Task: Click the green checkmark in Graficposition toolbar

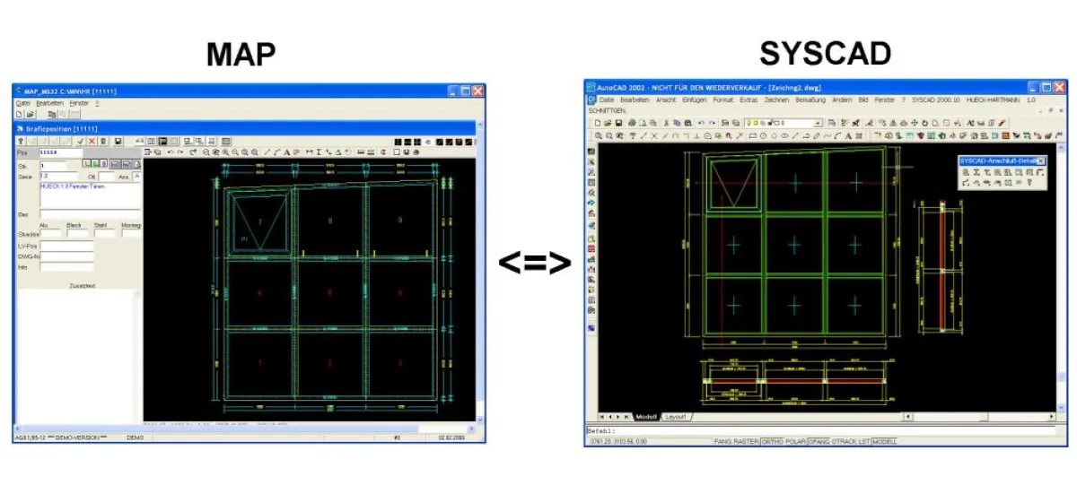Action: [x=80, y=141]
